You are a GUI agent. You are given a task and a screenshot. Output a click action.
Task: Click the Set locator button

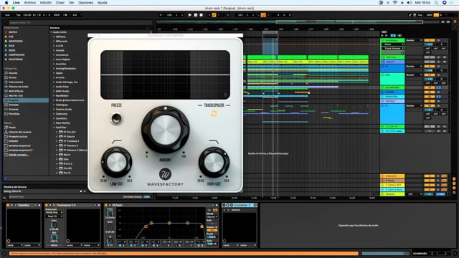[384, 32]
